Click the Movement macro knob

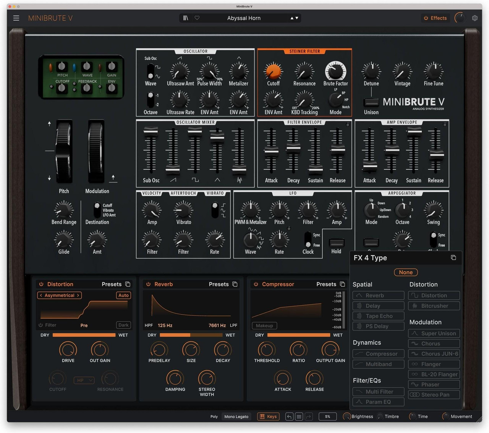pyautogui.click(x=445, y=417)
